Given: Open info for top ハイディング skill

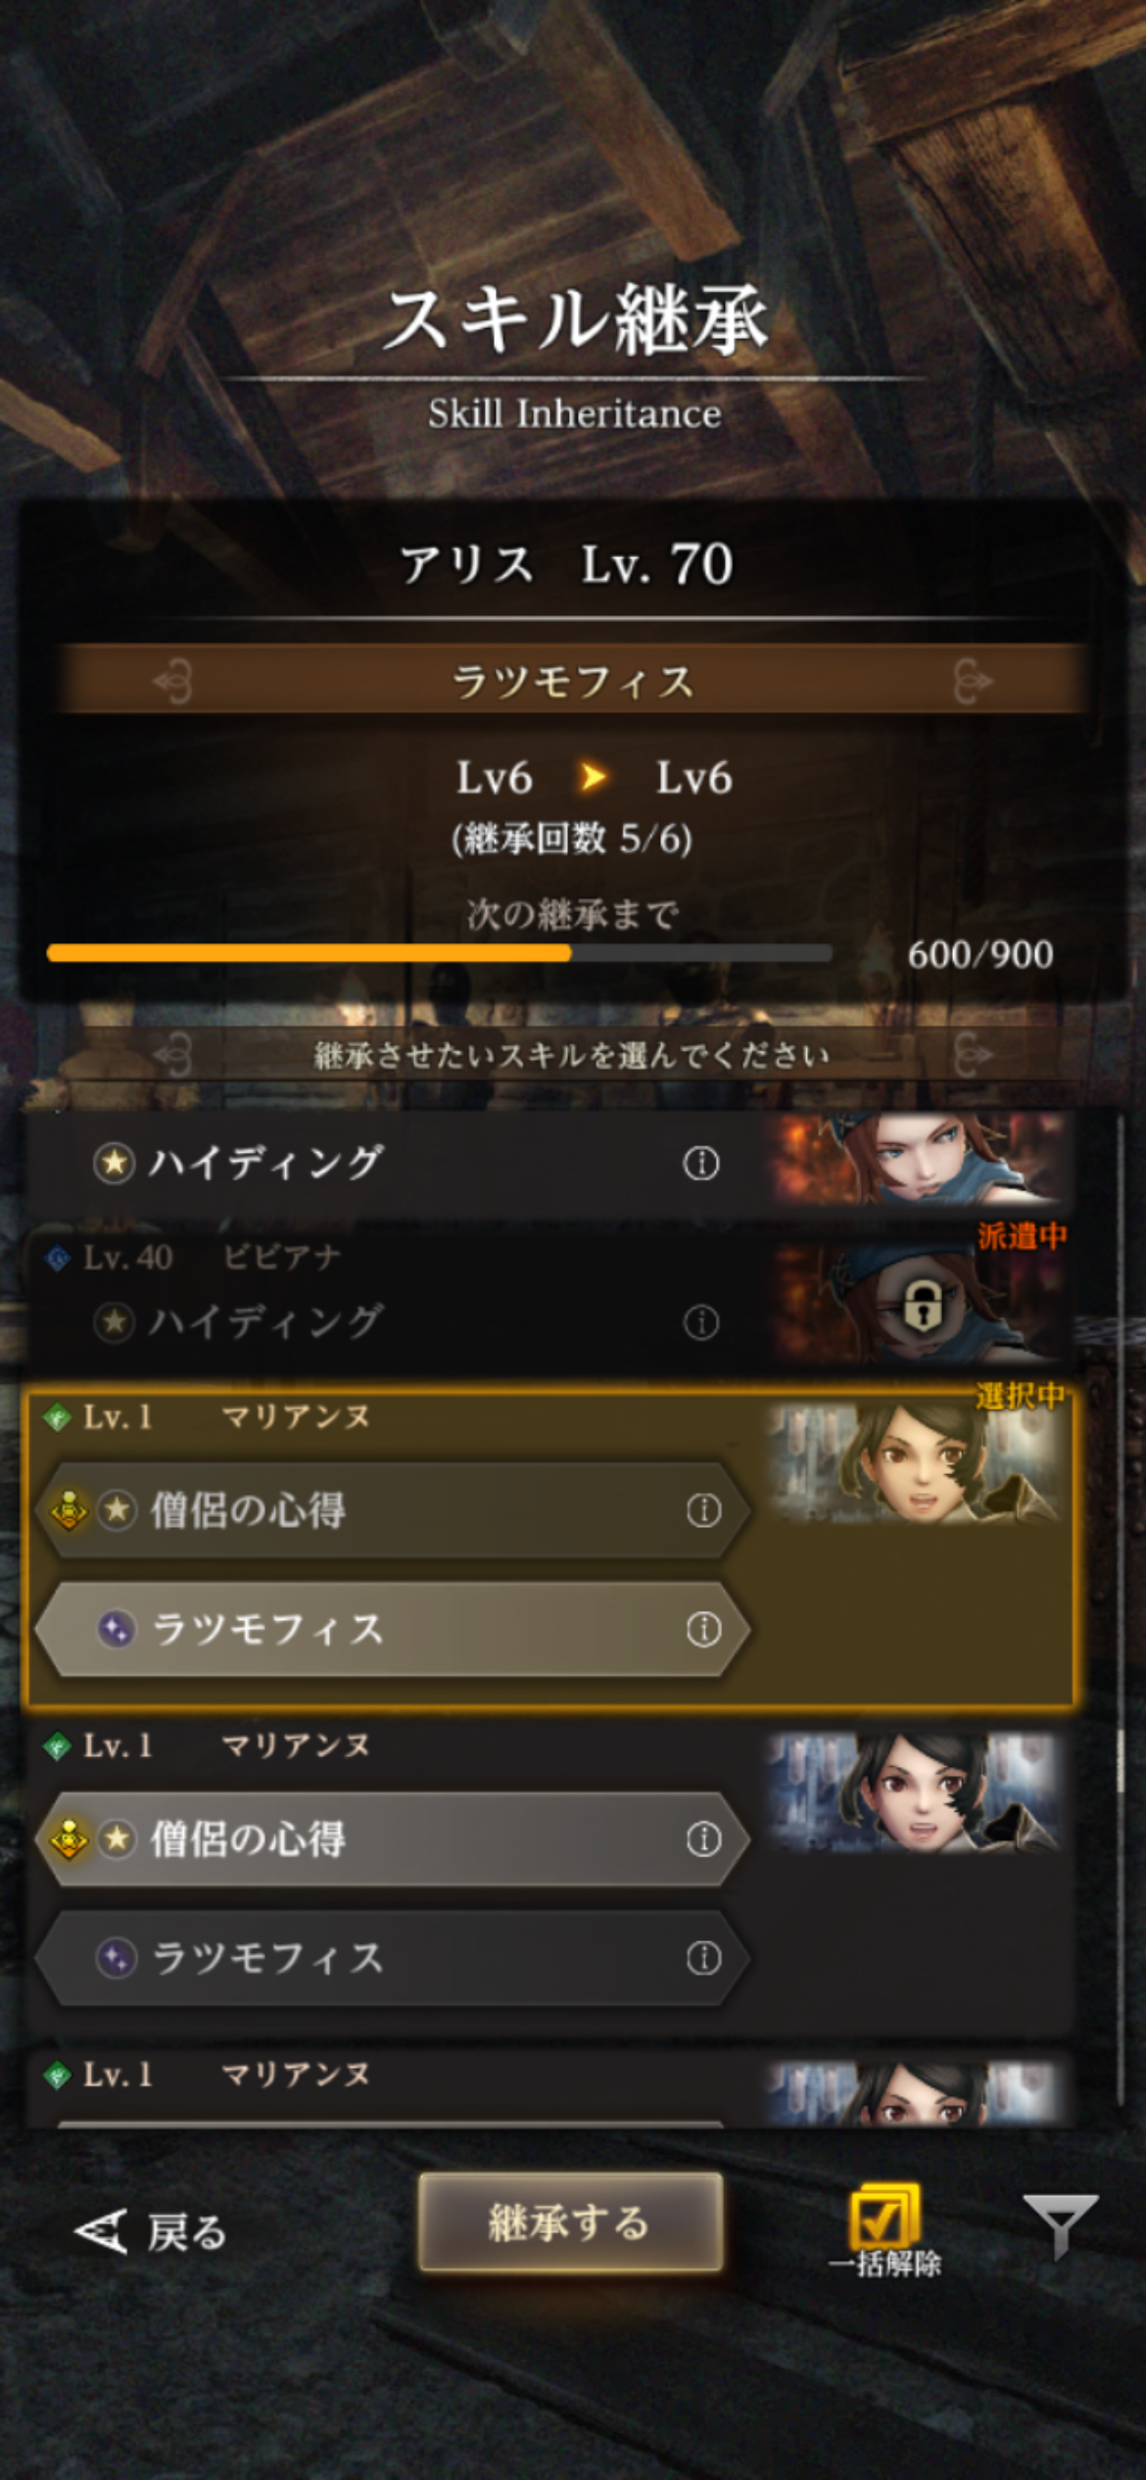Looking at the screenshot, I should (x=700, y=1164).
